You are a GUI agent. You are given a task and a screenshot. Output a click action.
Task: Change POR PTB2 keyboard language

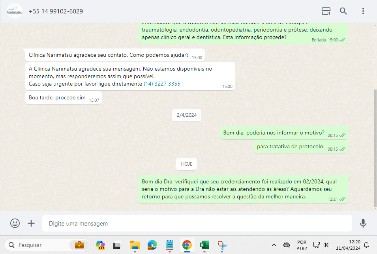[x=302, y=245]
